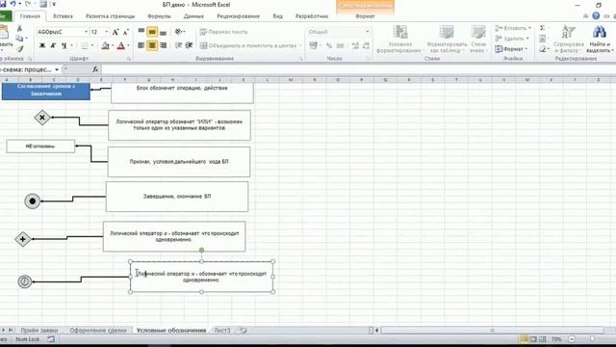
Task: Click the Redo arrow in quick access toolbar
Action: coord(28,4)
